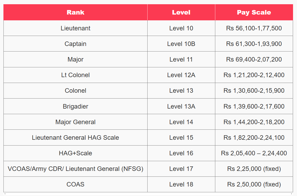Click the horizontal scrollbar right arrow
Image resolution: width=297 pixels, height=196 pixels.
(292, 194)
